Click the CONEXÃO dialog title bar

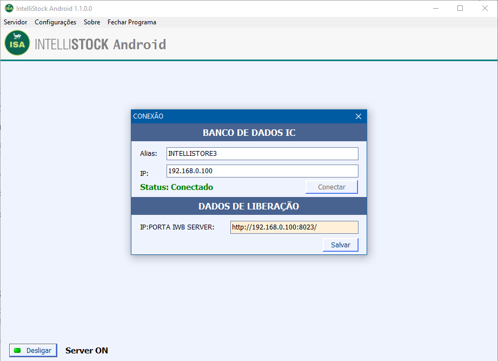[x=238, y=116]
